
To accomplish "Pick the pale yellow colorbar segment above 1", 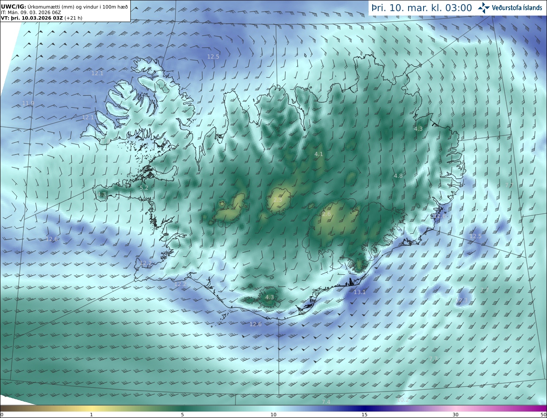I will 91,408.
